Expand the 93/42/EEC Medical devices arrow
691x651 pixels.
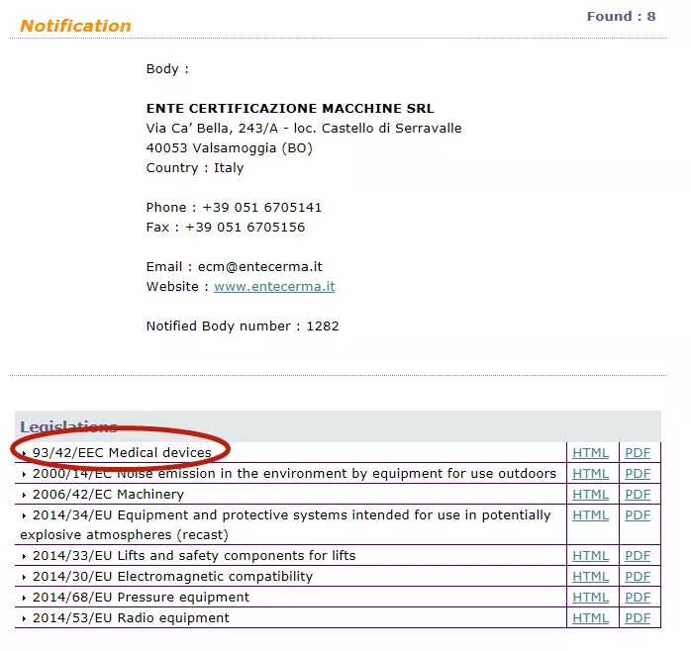tap(25, 454)
